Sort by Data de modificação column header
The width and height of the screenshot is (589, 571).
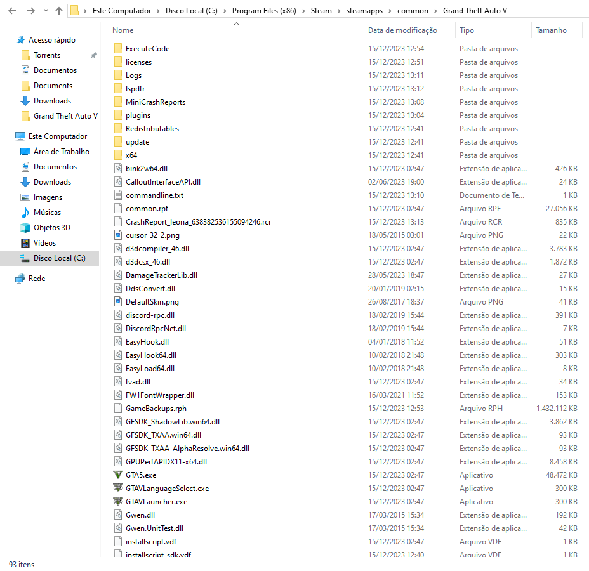402,30
